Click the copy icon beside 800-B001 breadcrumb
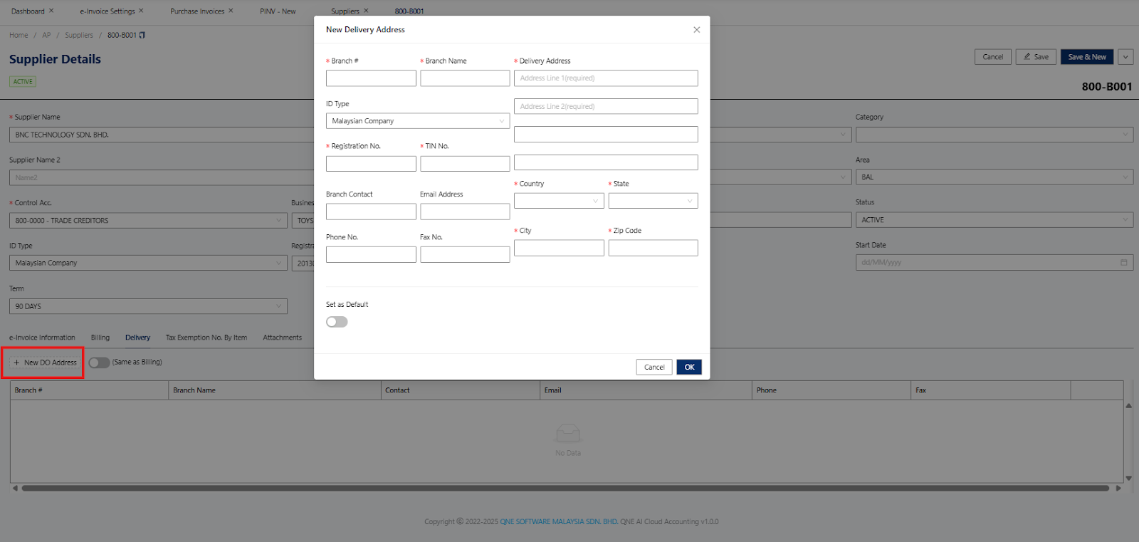1139x542 pixels. click(x=142, y=35)
